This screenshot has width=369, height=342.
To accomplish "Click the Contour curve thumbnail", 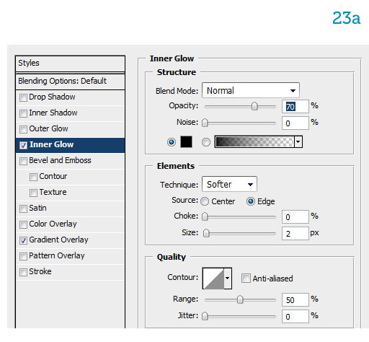I will [213, 279].
